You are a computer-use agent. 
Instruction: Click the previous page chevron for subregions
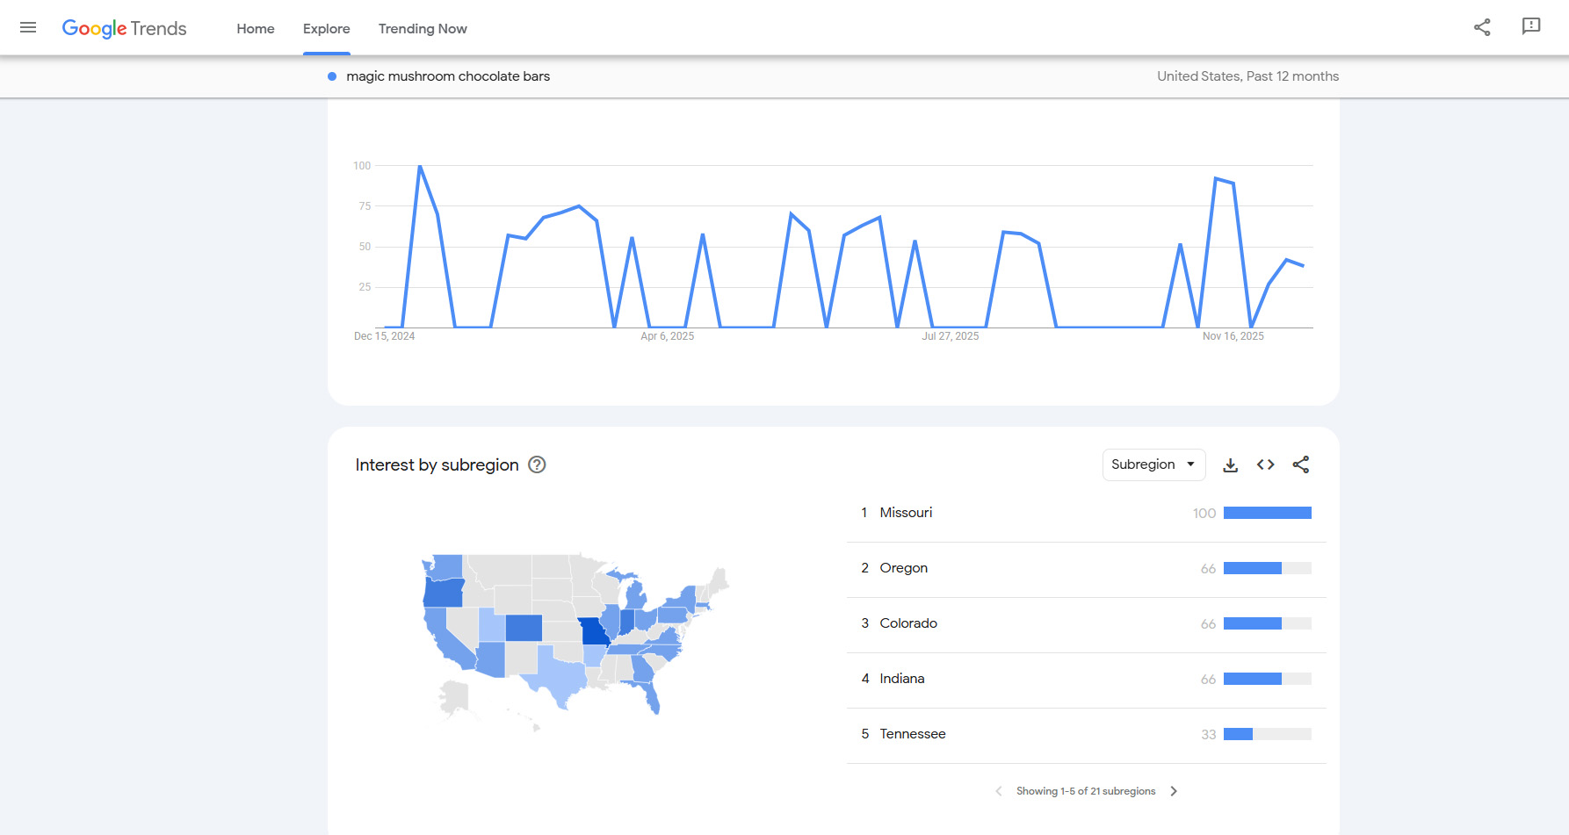coord(998,790)
